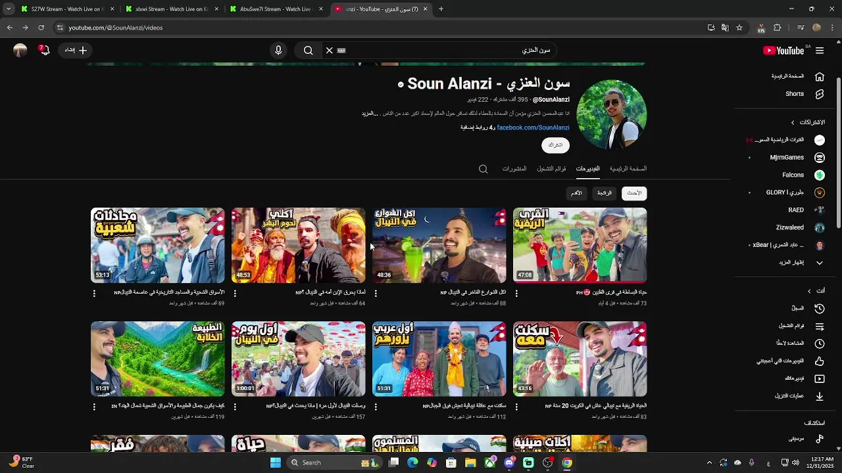Select the "الأحدث" latest filter chip
The image size is (842, 473).
pyautogui.click(x=634, y=193)
